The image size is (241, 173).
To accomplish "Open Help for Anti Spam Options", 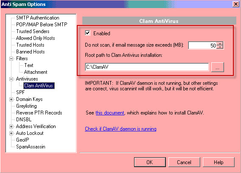I will [x=219, y=162].
